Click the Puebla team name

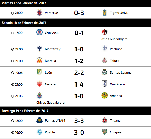50,132
